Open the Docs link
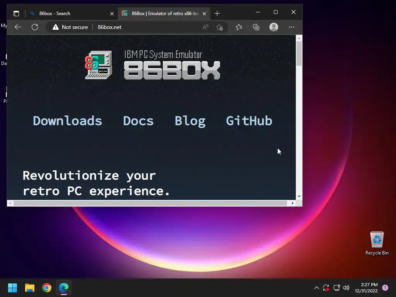The height and width of the screenshot is (297, 396). tap(138, 121)
